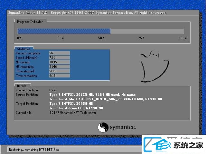Click status bar 'Restoring... remaining NTFS MFT files'
This screenshot has height=154, width=206.
[x=34, y=150]
